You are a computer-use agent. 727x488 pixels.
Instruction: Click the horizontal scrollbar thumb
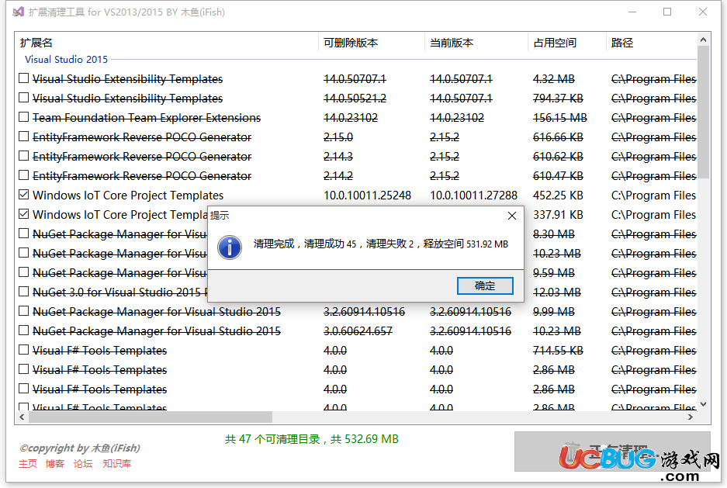(x=151, y=417)
